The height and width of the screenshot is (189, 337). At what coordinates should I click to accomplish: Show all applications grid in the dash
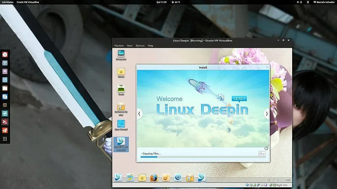tap(5, 139)
